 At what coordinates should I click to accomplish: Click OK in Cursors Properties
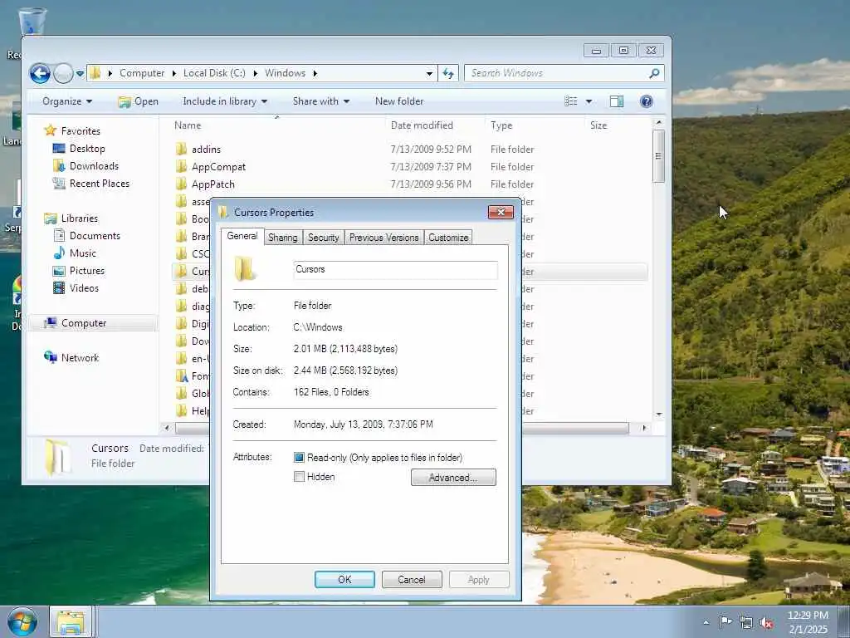(x=344, y=579)
